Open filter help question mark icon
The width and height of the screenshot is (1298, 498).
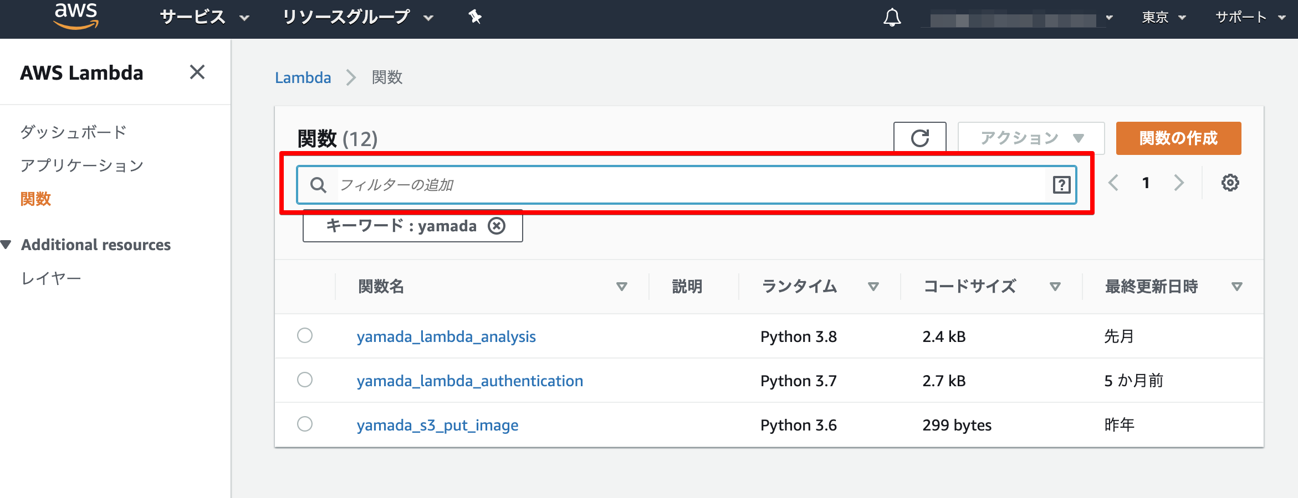[1061, 185]
